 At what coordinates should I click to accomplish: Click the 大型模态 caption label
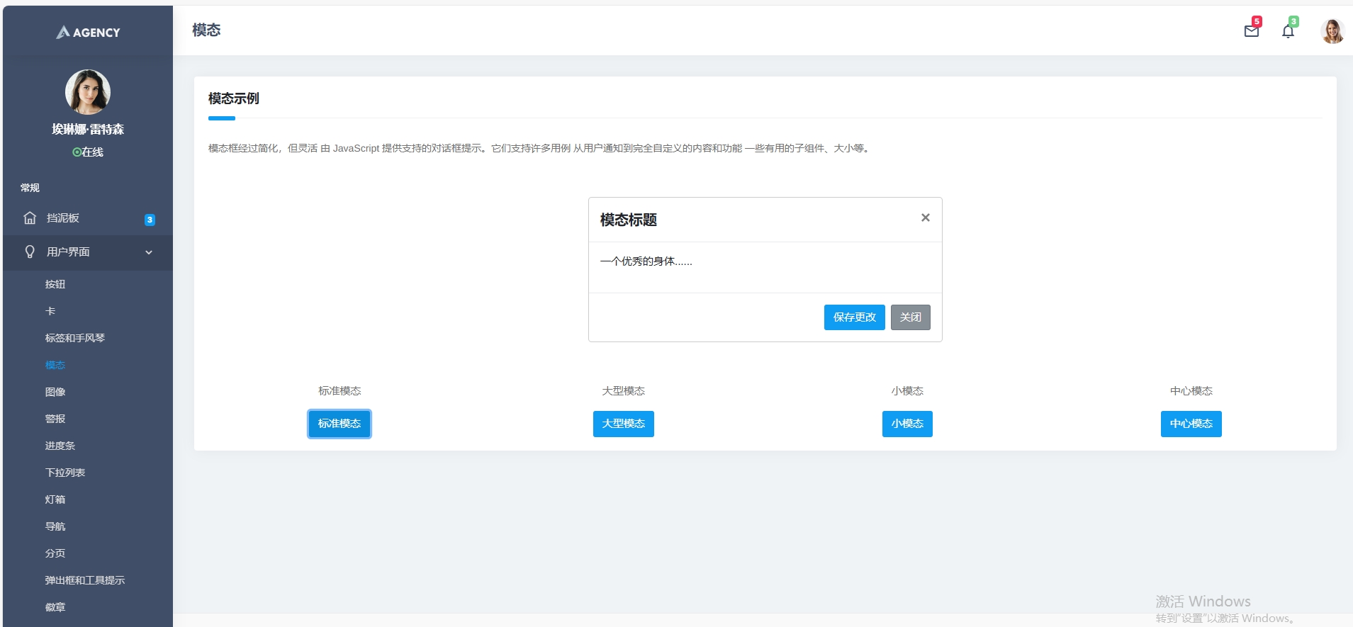click(x=624, y=391)
